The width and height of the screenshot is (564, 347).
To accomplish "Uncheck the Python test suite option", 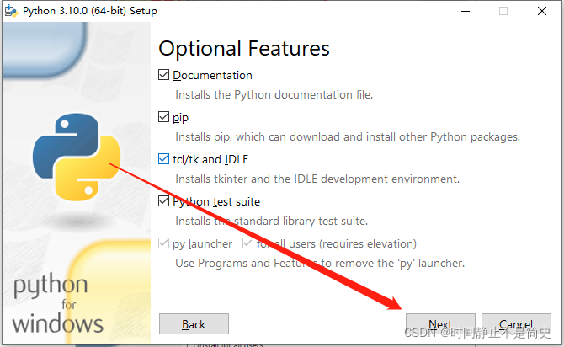I will pos(163,201).
